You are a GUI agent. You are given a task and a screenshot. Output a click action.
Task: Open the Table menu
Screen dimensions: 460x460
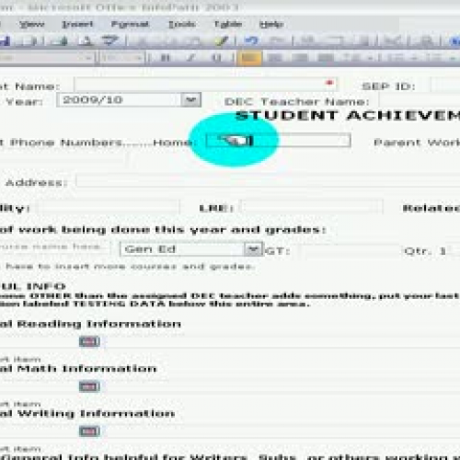click(228, 24)
